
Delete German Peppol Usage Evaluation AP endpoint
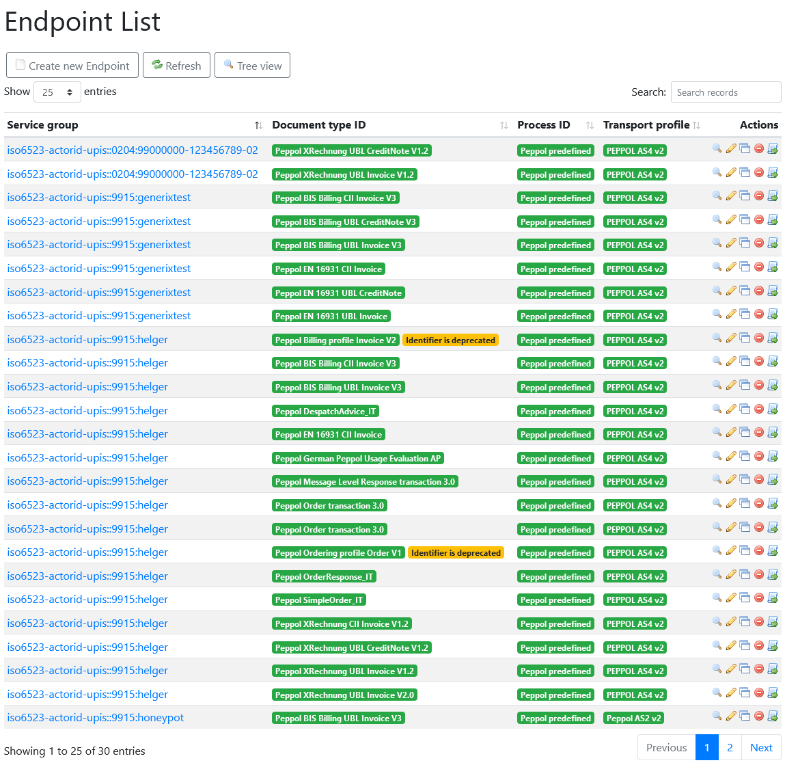click(x=759, y=457)
